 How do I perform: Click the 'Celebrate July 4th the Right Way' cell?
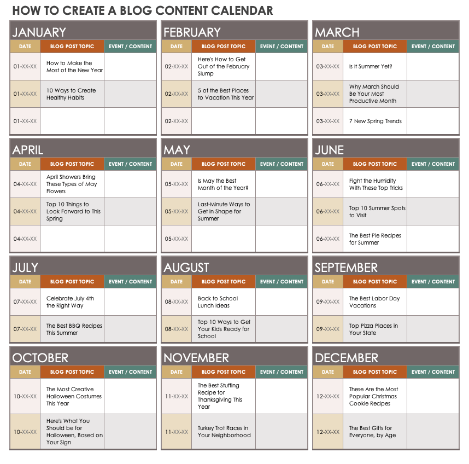72,302
